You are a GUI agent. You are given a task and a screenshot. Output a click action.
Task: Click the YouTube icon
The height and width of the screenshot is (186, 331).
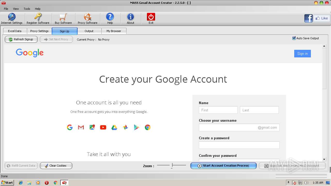click(103, 127)
